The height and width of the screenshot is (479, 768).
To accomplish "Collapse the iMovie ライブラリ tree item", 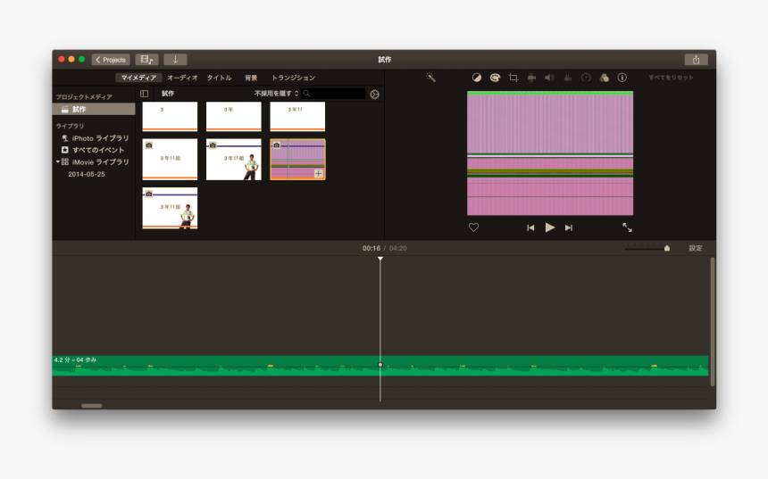I will [x=57, y=162].
